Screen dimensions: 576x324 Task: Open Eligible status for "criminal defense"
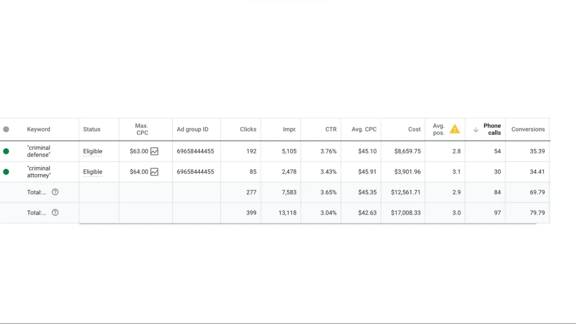pos(93,151)
